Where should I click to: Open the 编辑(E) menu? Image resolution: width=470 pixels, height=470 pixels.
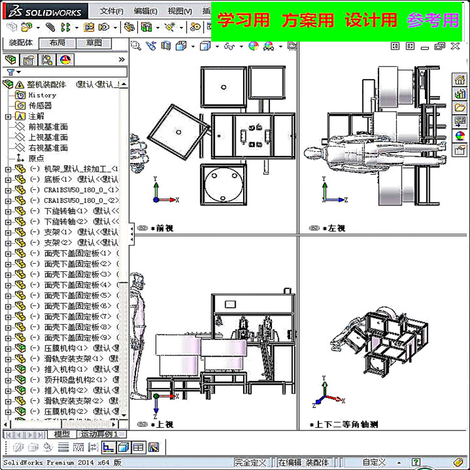(145, 11)
